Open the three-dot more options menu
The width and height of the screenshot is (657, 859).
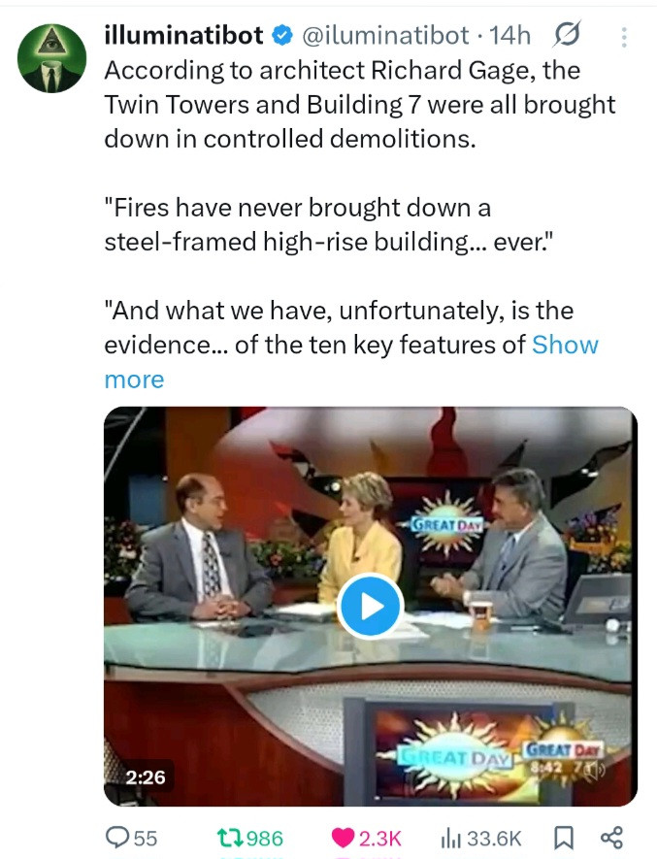click(624, 37)
